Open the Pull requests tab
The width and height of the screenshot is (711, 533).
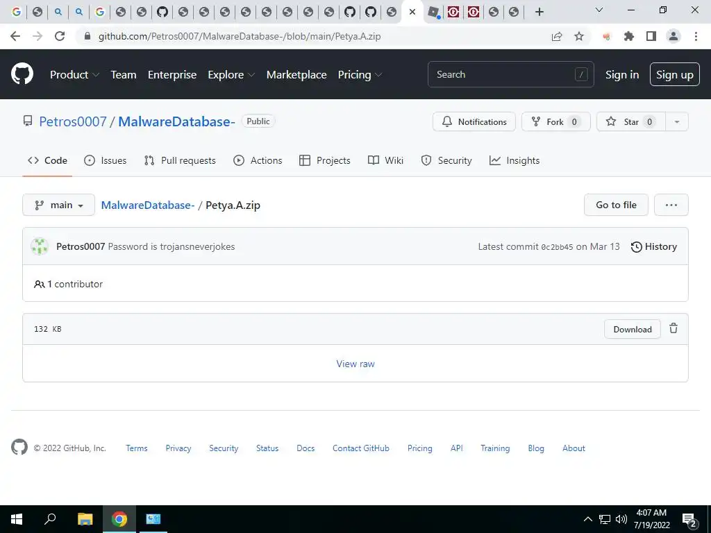[180, 160]
